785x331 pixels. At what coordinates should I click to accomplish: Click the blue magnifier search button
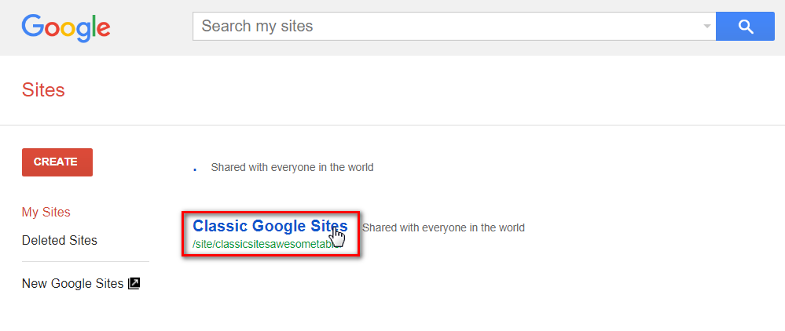point(746,27)
